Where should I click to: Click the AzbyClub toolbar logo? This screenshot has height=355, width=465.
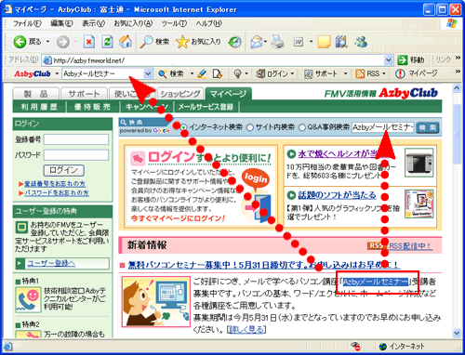(33, 73)
